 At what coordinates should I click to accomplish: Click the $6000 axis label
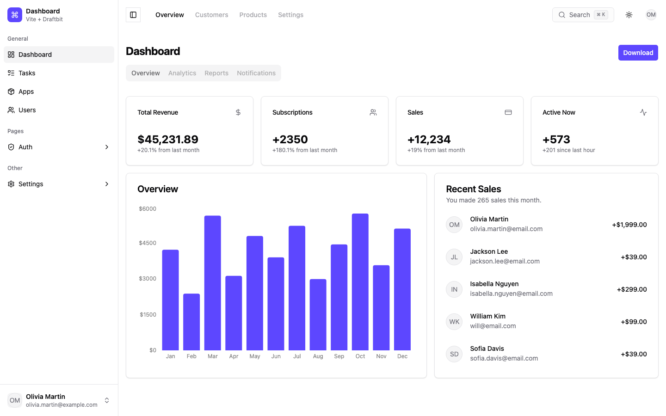point(148,209)
